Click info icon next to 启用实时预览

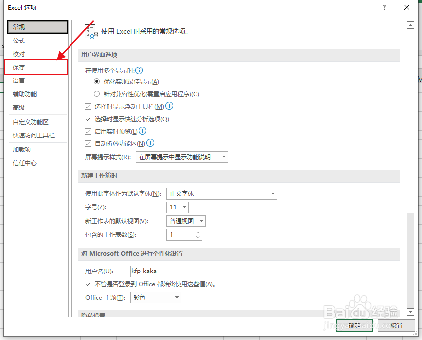point(142,131)
